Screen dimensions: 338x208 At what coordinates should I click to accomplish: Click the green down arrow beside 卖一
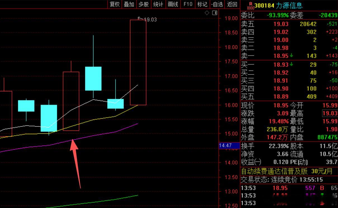click(291, 56)
